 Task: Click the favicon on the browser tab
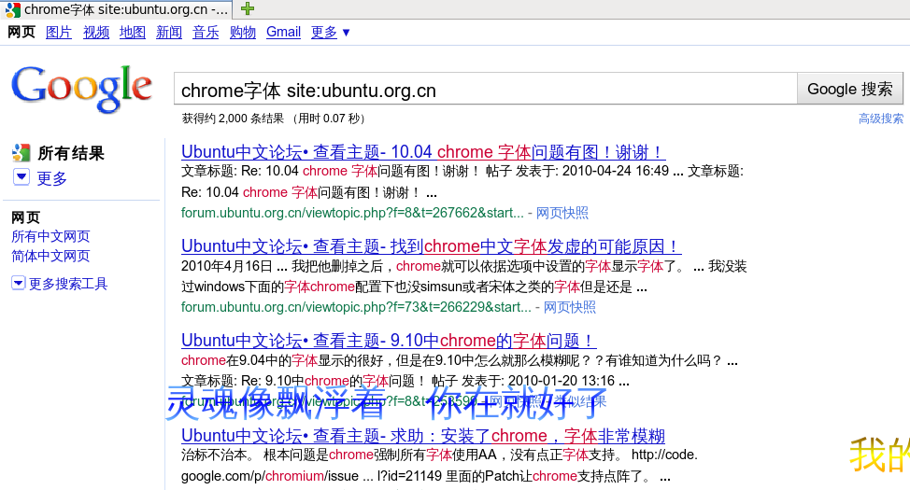pos(13,9)
